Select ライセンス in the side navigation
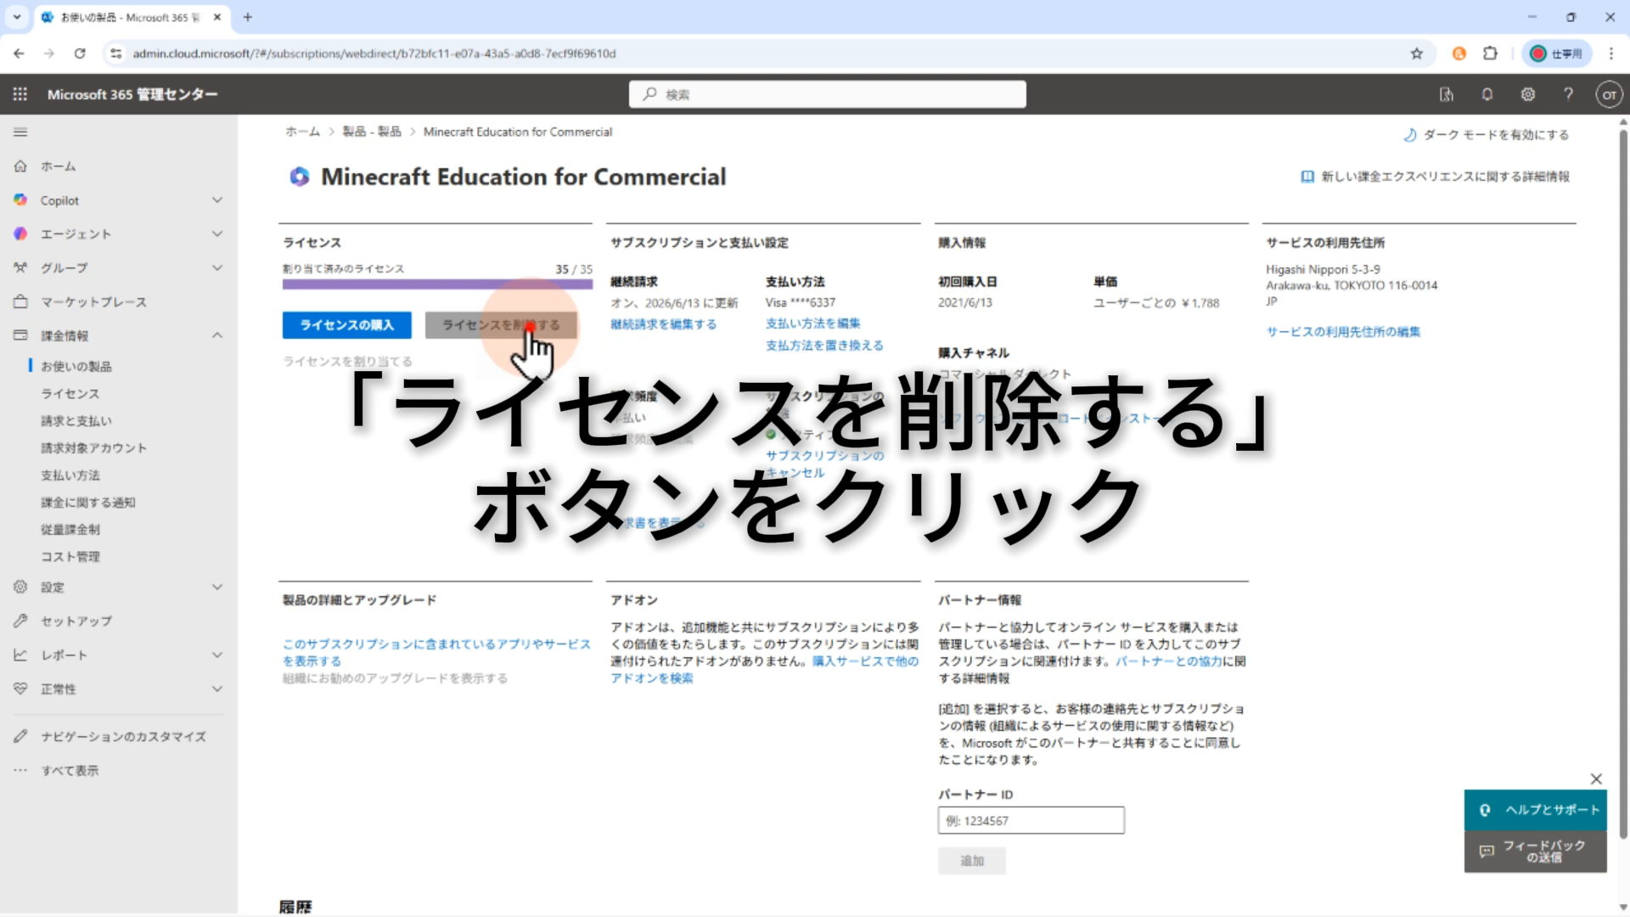The height and width of the screenshot is (917, 1630). (x=70, y=394)
